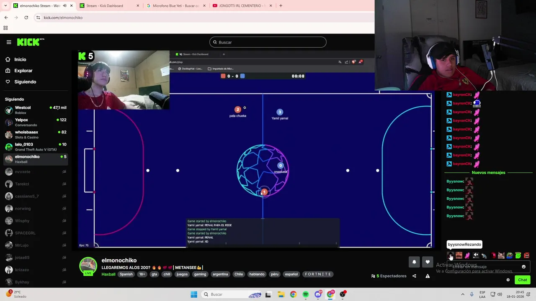Open the emoji picker in the chat box

click(x=524, y=267)
